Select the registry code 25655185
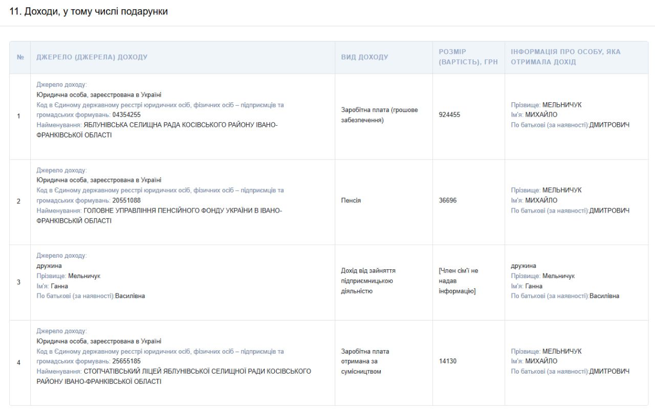This screenshot has height=414, width=655. pos(126,361)
